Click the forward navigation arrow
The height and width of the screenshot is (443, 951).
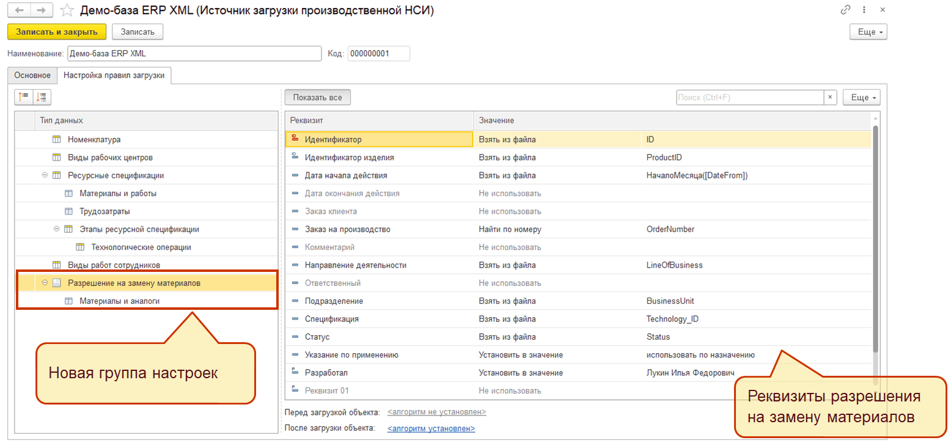[42, 10]
